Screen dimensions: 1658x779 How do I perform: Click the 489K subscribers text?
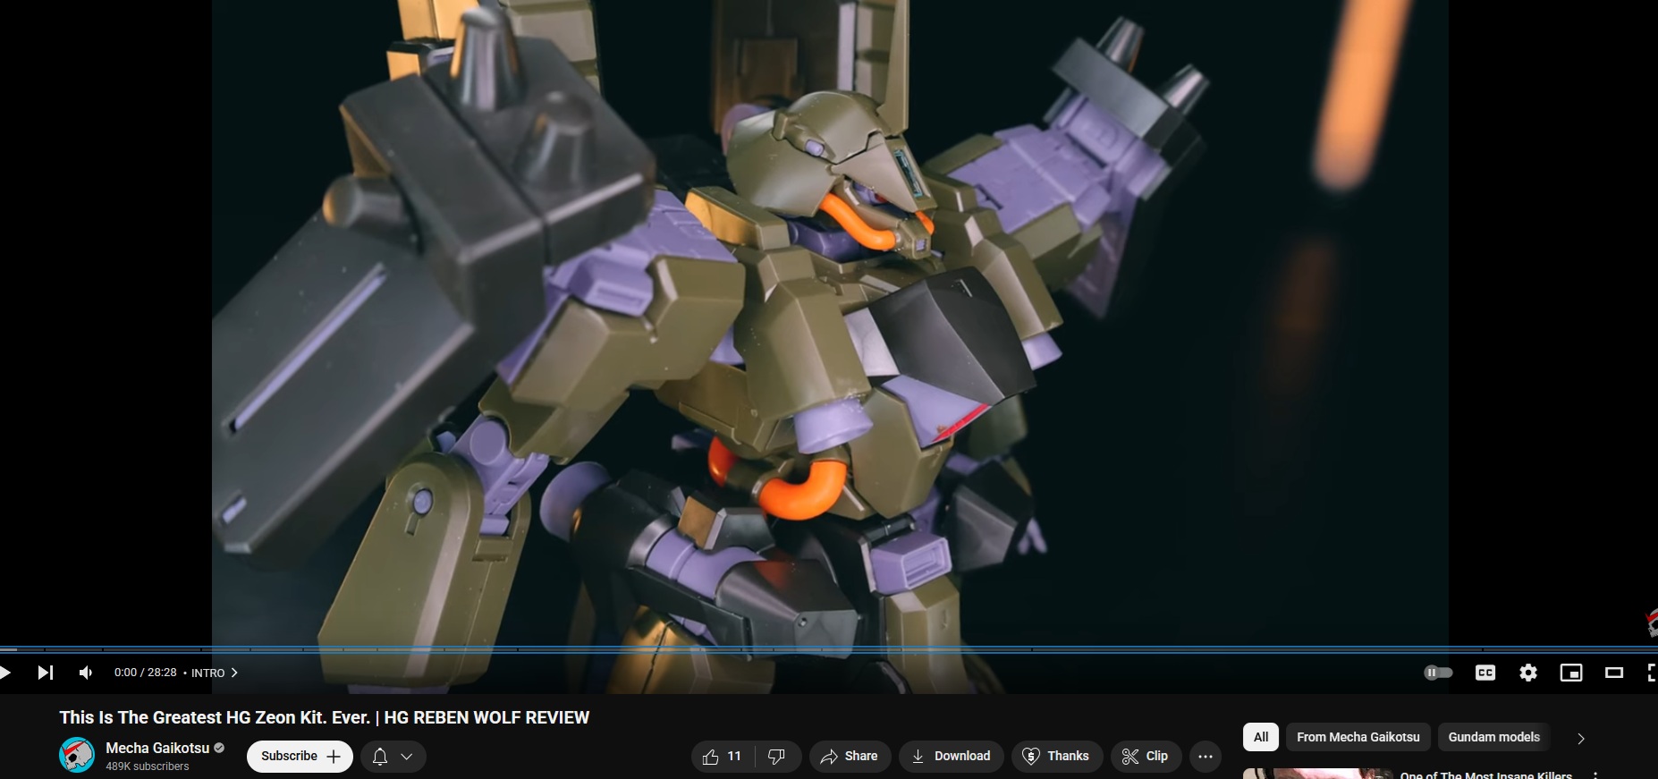click(x=148, y=766)
